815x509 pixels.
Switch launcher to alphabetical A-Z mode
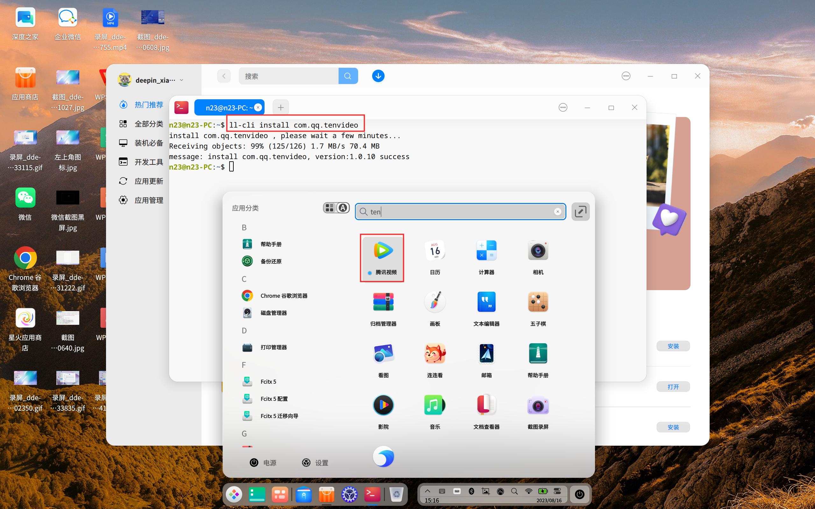343,208
